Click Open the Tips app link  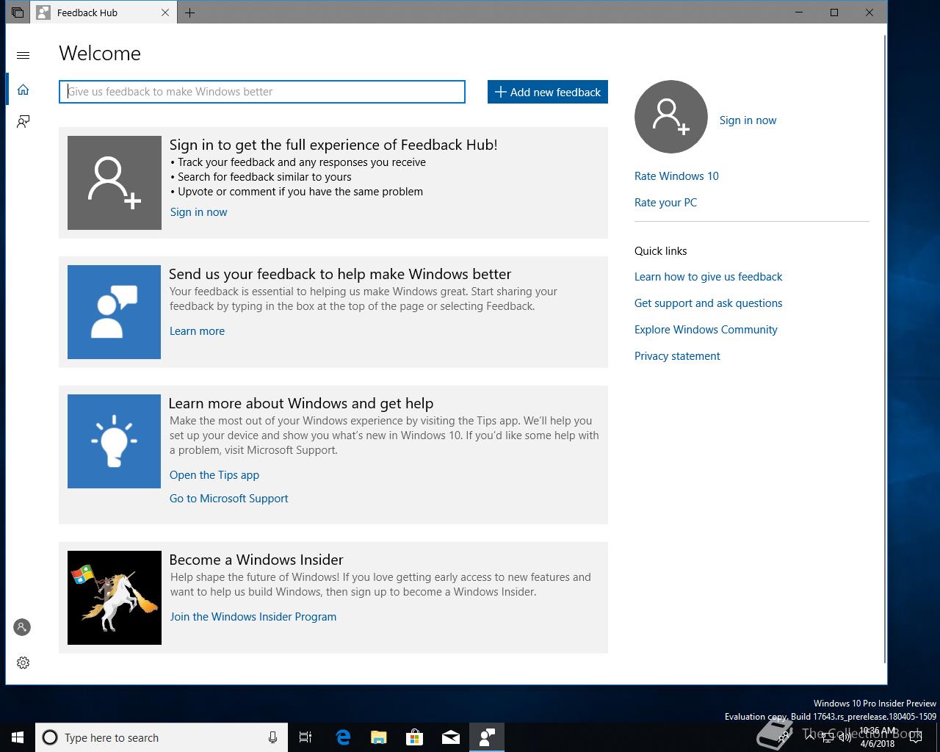[x=214, y=475]
